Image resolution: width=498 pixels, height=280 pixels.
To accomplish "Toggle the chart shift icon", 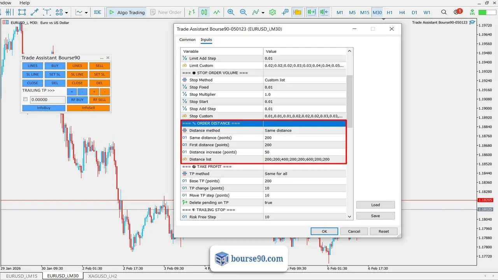I will click(324, 12).
